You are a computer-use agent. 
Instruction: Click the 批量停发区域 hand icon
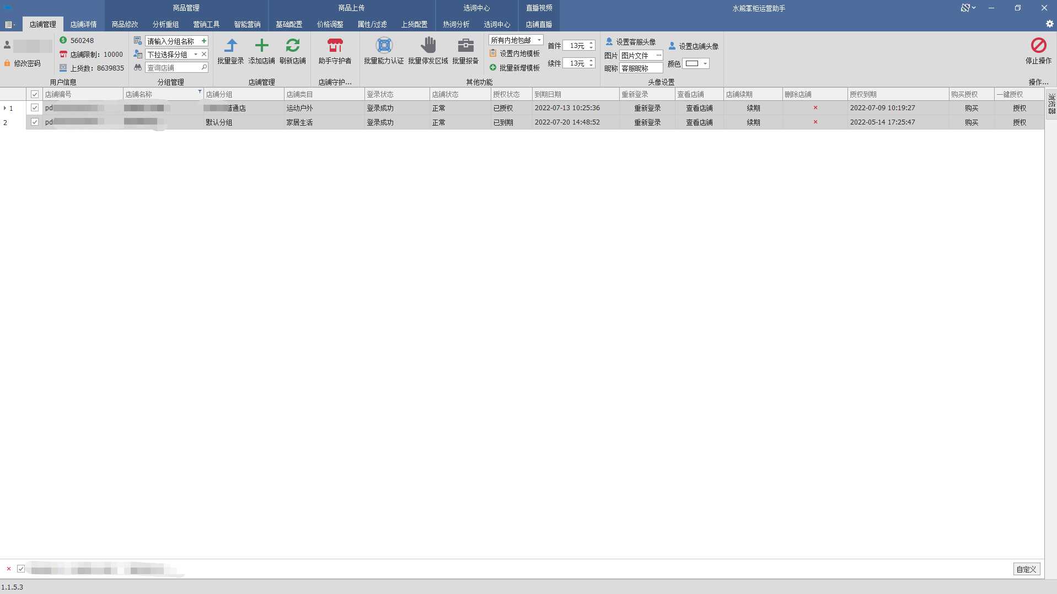click(x=428, y=46)
